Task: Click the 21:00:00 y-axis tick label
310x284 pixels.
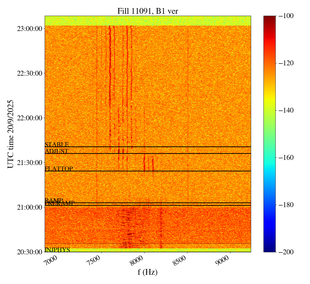Action: 29,207
